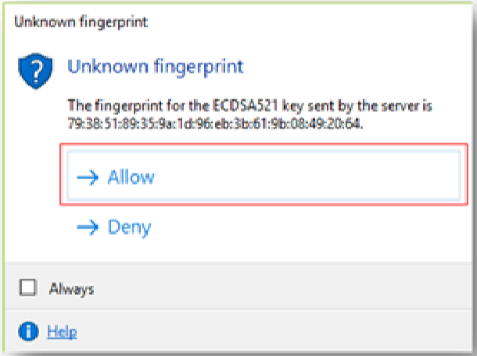Click the gray bottom bar beside Help

click(274, 331)
